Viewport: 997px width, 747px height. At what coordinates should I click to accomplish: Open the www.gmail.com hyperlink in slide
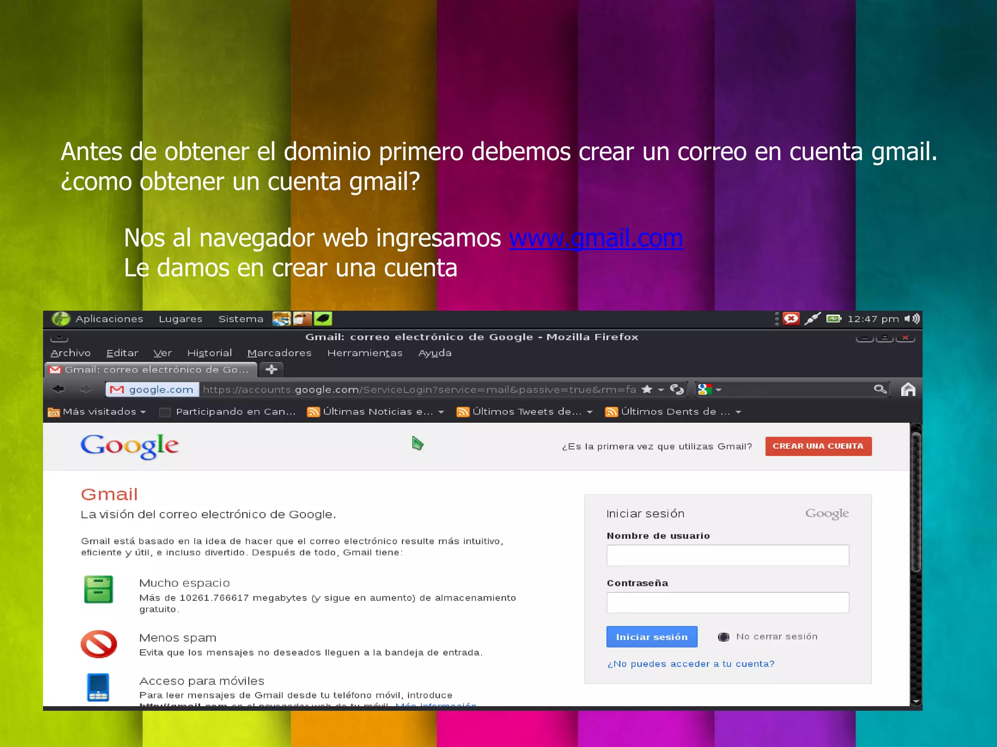(x=596, y=238)
